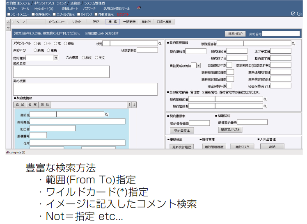Click the down triangle button in the left strip

tap(8, 28)
